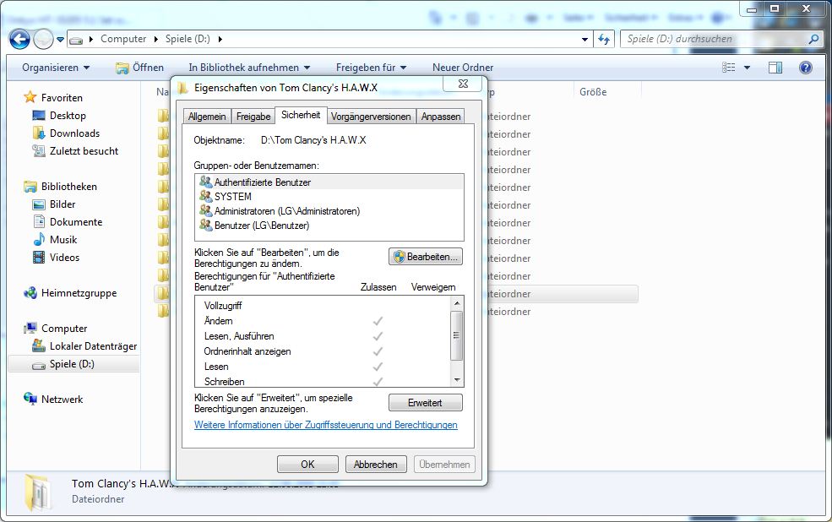Switch to the Allgemein tab
Screen dimensions: 832x522
(207, 117)
